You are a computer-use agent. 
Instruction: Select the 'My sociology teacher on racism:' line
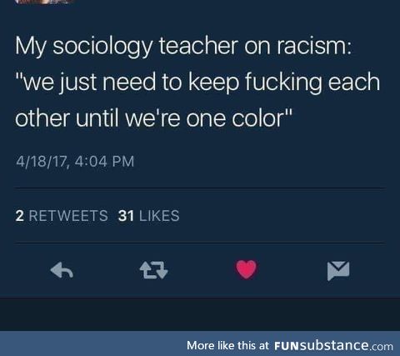pos(183,47)
